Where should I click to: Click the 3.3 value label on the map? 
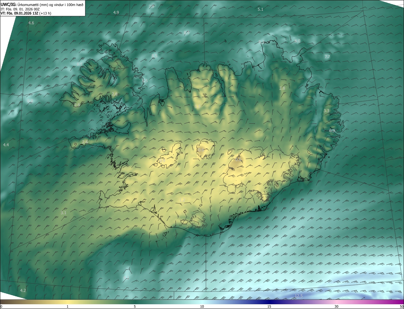326,111
